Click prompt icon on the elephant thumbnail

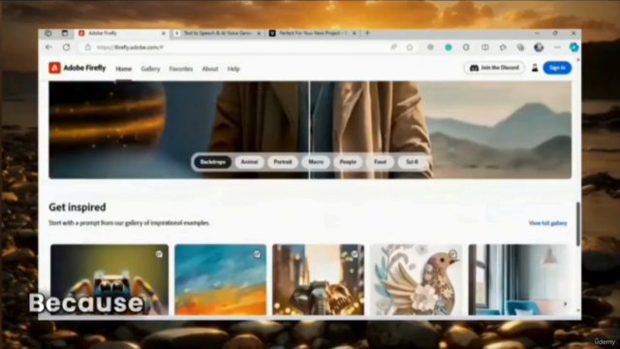355,254
